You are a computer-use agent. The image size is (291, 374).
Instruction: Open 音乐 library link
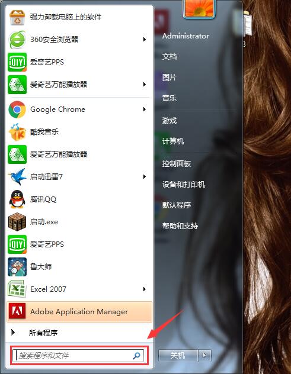[x=170, y=98]
